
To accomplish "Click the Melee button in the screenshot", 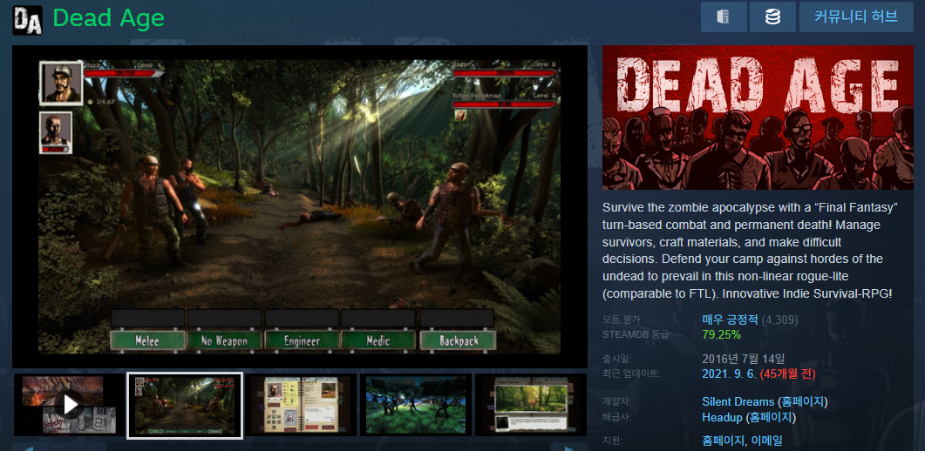I will tap(147, 340).
